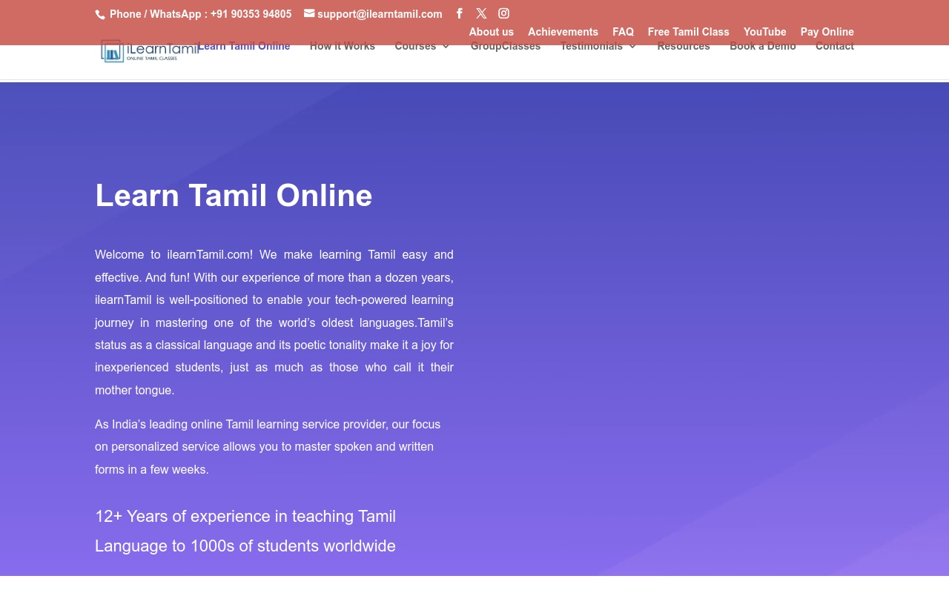The width and height of the screenshot is (949, 593).
Task: Click Book a Demo link
Action: point(763,46)
